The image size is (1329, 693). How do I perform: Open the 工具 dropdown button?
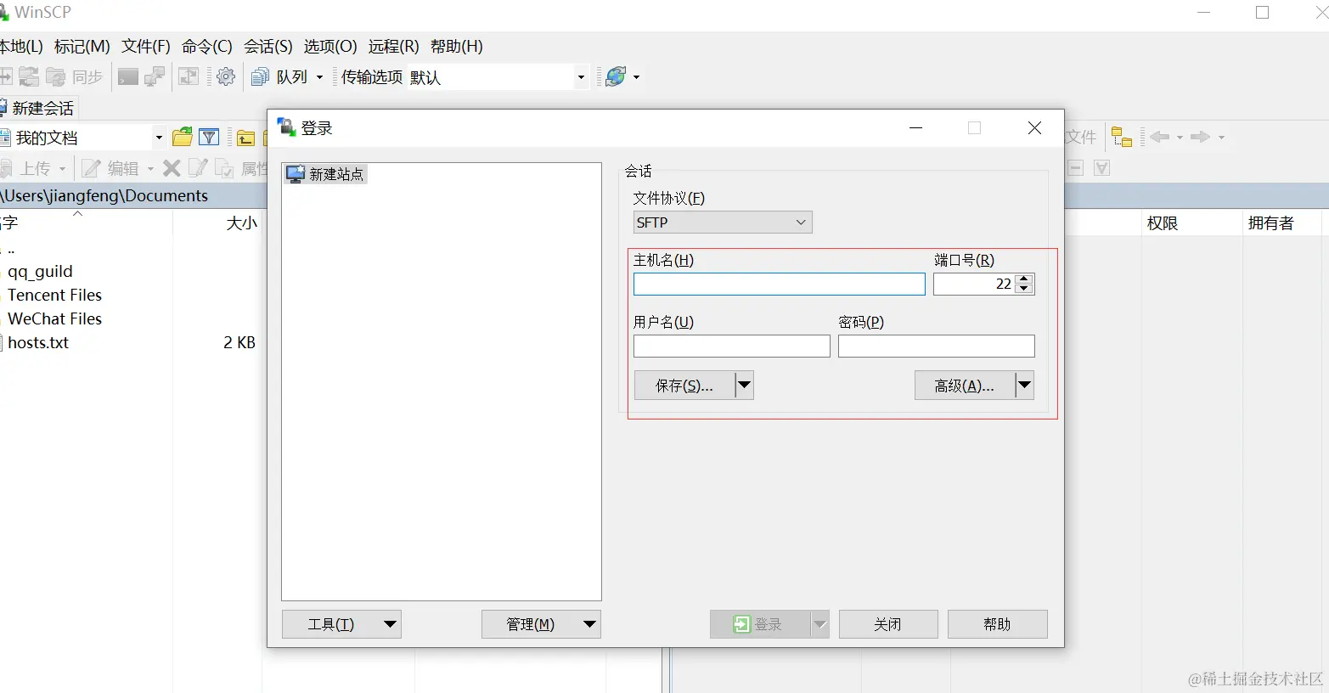tap(341, 624)
